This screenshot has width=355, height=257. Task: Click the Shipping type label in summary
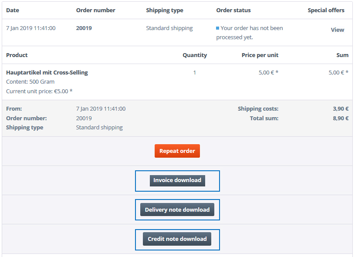point(25,128)
